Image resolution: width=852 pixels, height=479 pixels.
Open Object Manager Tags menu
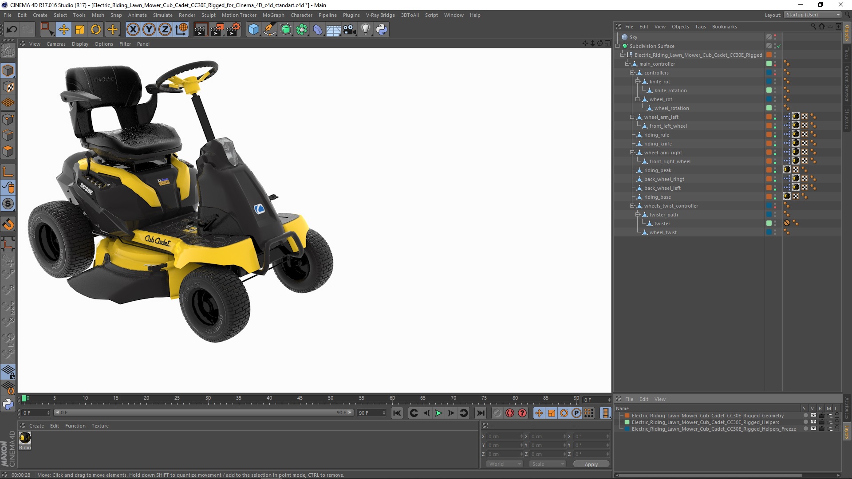700,27
